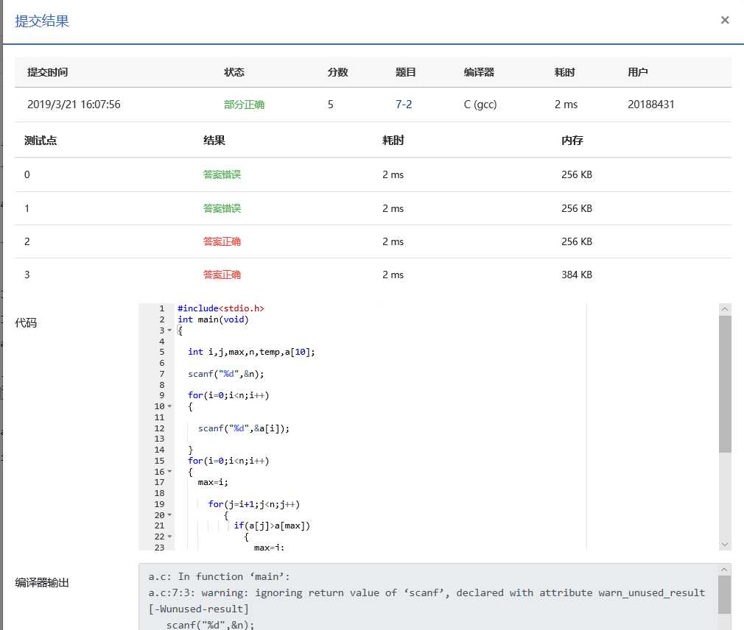Viewport: 744px width, 630px height.
Task: Click line number 12 in gutter
Action: click(x=159, y=428)
